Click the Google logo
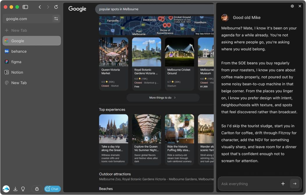 coord(77,9)
